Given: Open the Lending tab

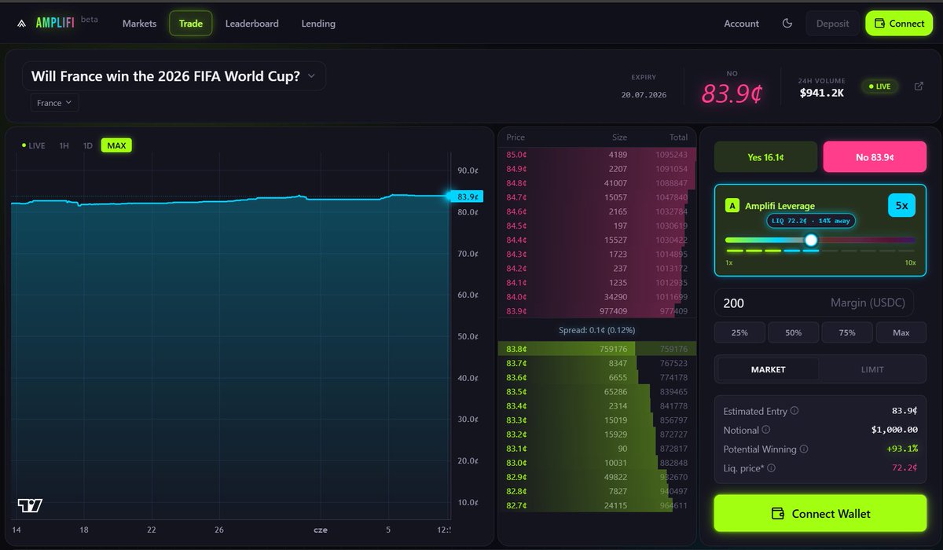Looking at the screenshot, I should (318, 24).
